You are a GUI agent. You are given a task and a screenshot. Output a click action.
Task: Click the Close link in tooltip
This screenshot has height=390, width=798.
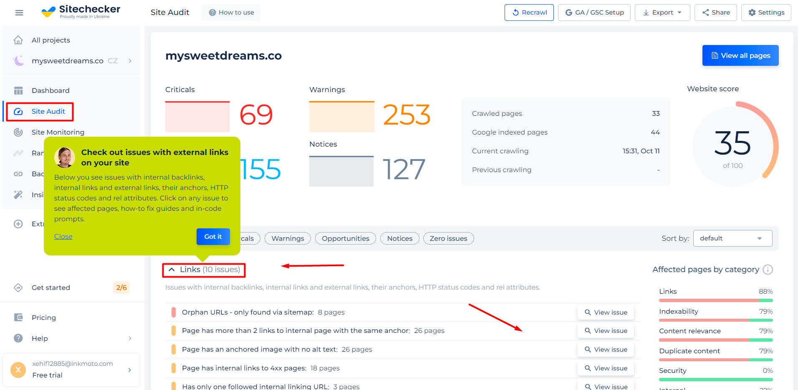coord(63,236)
